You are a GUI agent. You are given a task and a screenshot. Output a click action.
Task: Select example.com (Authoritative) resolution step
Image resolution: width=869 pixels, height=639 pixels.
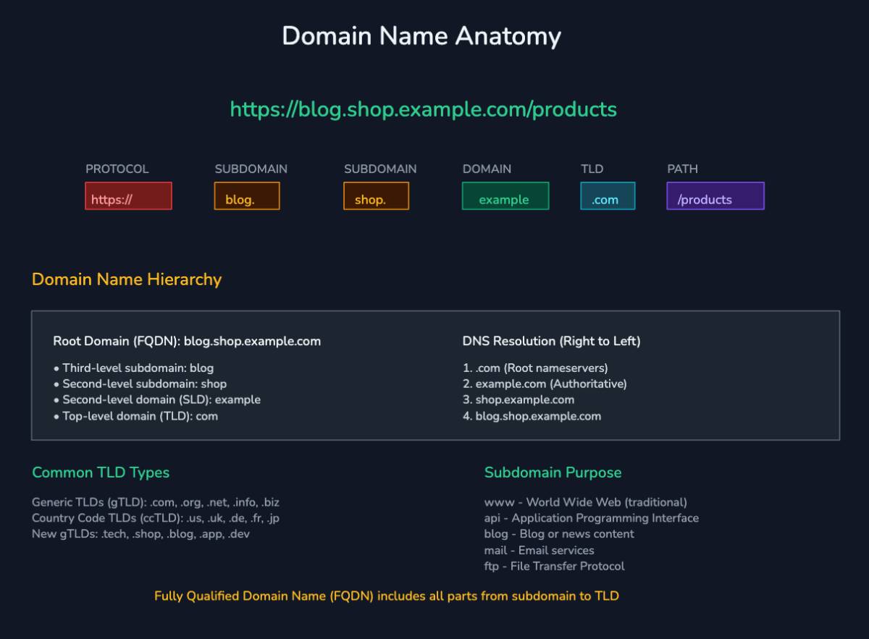click(552, 384)
